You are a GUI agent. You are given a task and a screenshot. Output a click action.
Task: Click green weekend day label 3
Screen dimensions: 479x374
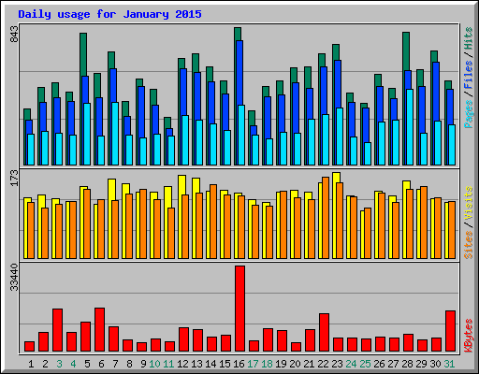59,364
